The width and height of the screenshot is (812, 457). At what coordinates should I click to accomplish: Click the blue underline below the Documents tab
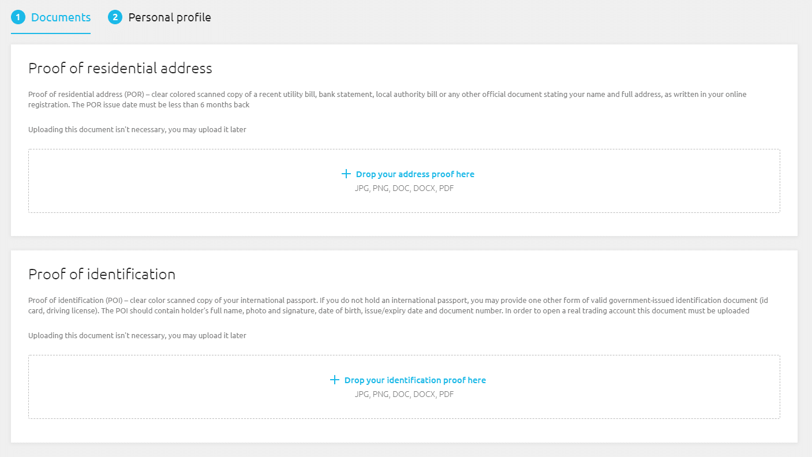point(51,33)
